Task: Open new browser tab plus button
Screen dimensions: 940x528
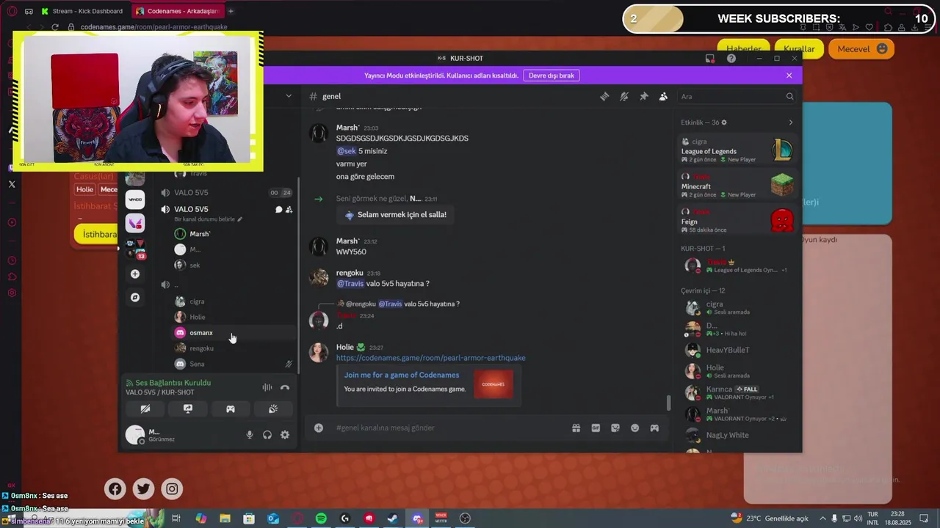Action: pos(231,11)
